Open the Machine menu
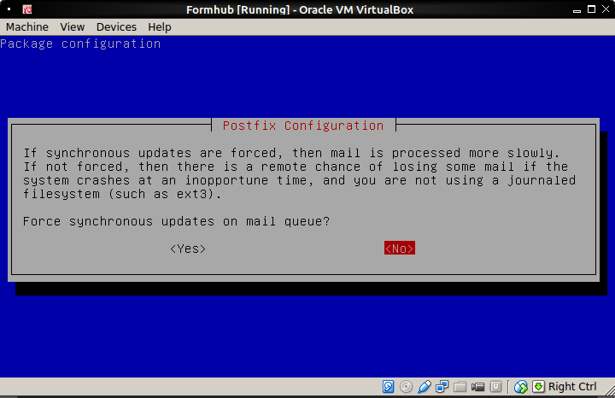 [x=27, y=27]
